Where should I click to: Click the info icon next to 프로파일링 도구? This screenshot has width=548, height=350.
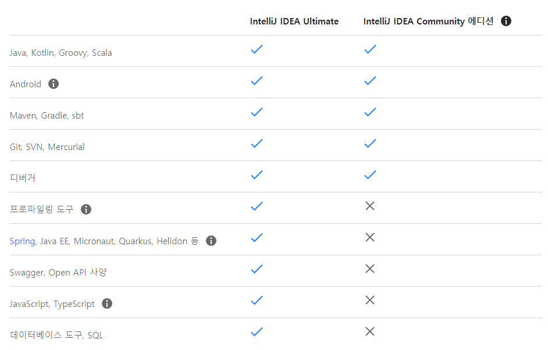[86, 209]
